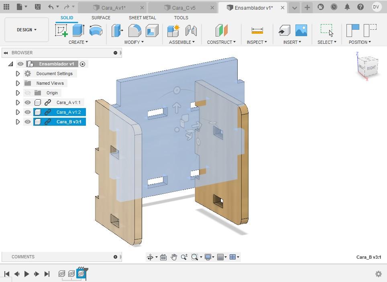The image size is (387, 282).
Task: Open the Extensions icon in title bar
Action: point(321,7)
